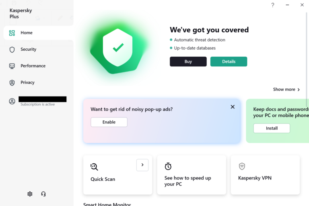Open help with the question mark icon

tap(273, 5)
